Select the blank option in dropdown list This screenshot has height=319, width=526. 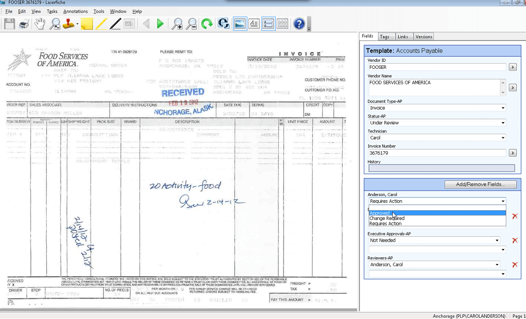(437, 208)
